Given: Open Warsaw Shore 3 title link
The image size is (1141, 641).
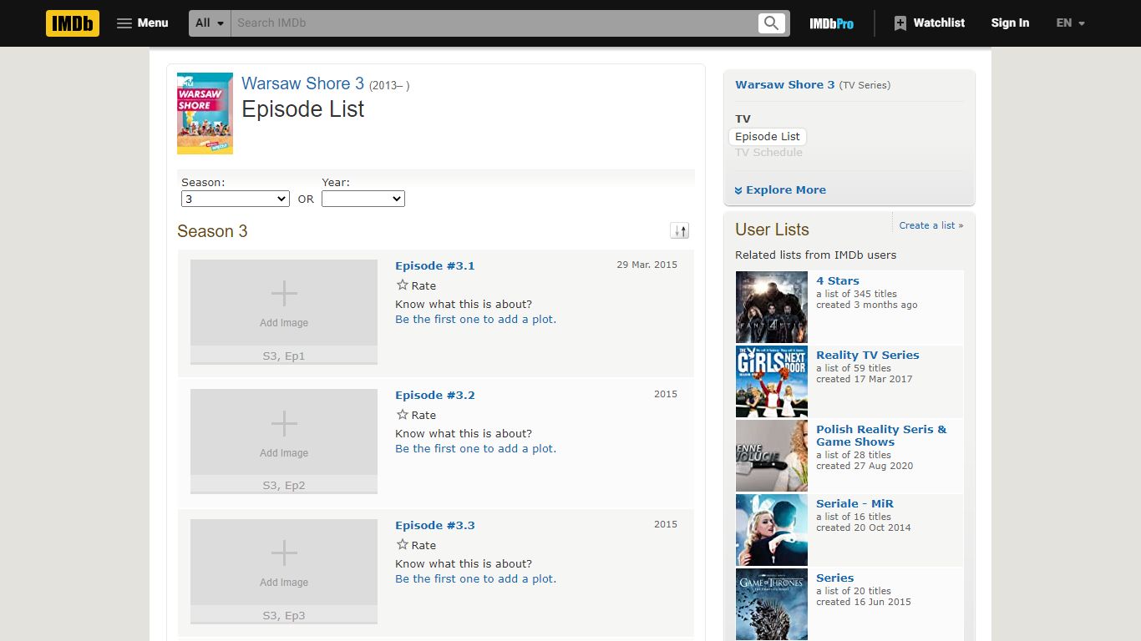Looking at the screenshot, I should click(302, 83).
